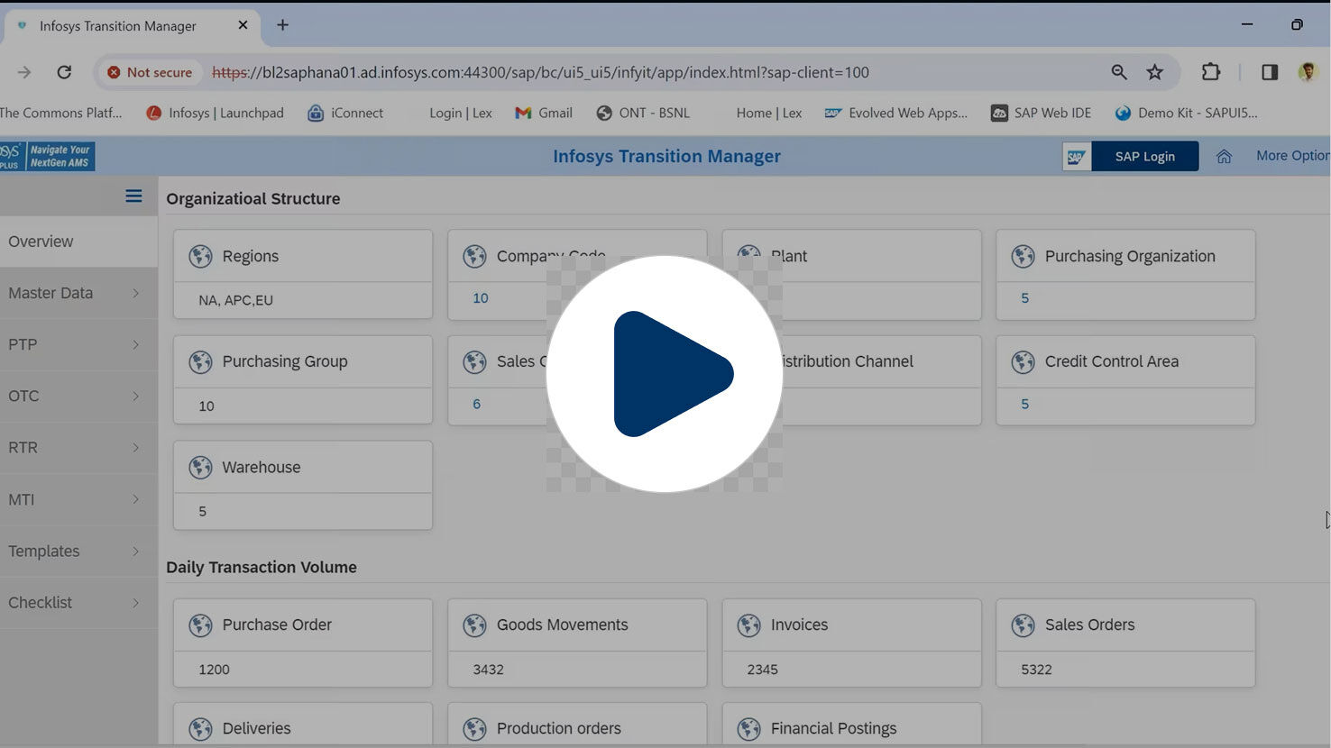Click the Purchase Order globe icon
This screenshot has width=1331, height=748.
click(x=200, y=625)
